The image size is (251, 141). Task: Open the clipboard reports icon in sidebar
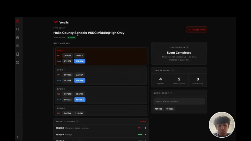click(18, 38)
